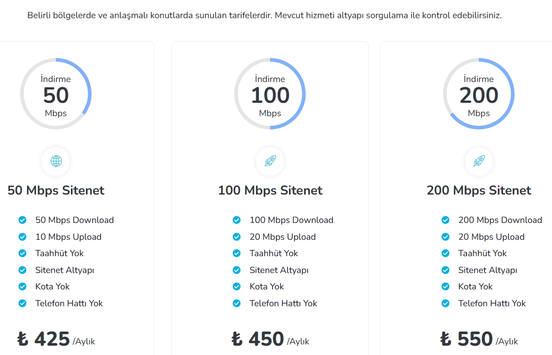Click the rocket icon above 200 Mbps Sitenet
The width and height of the screenshot is (552, 355).
click(479, 161)
